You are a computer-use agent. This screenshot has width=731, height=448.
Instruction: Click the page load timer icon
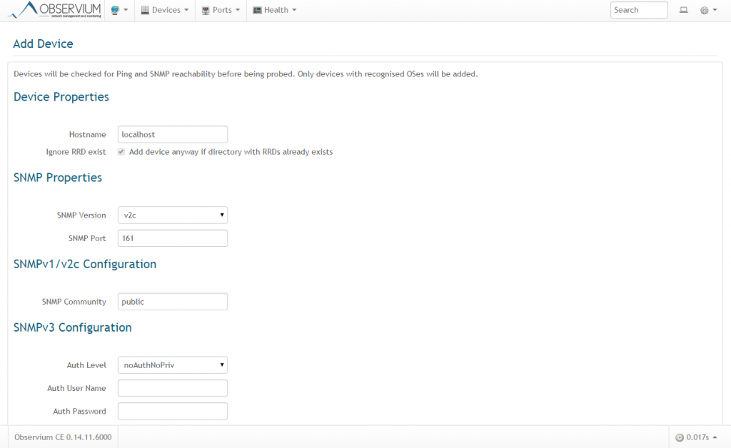[x=679, y=437]
